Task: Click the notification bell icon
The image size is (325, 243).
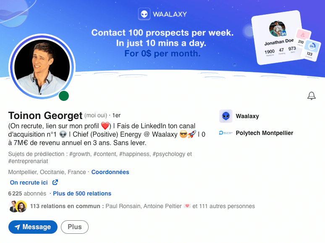Action: pyautogui.click(x=311, y=96)
